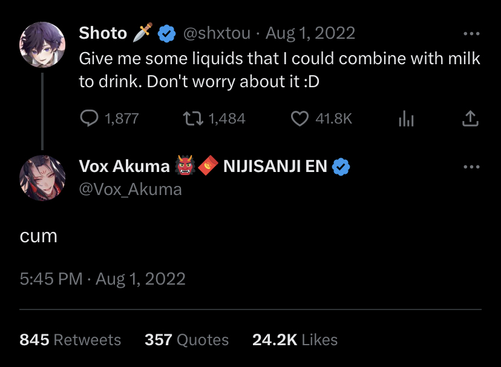Open Vox Akuma's profile picture
This screenshot has height=367, width=501.
tap(42, 177)
